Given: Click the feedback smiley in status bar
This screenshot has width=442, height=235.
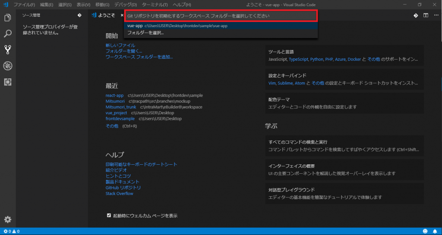Looking at the screenshot, I should 425,232.
